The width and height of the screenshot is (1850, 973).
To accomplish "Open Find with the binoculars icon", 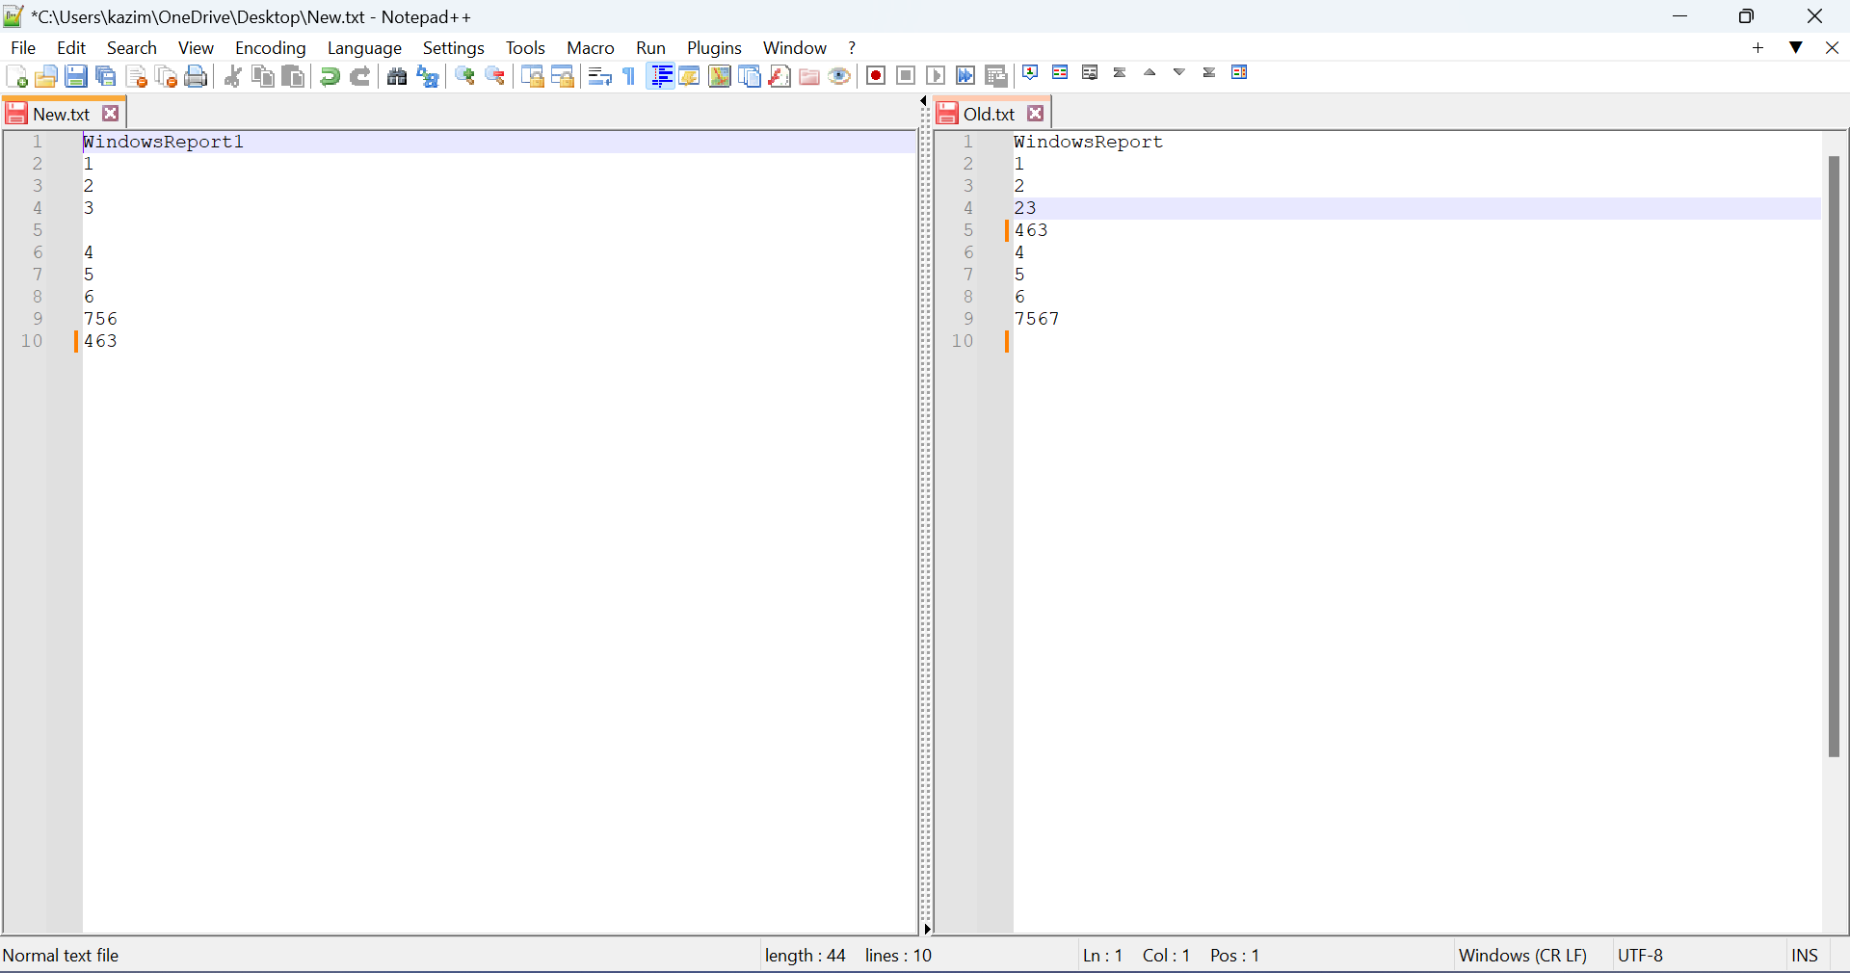I will (x=397, y=77).
